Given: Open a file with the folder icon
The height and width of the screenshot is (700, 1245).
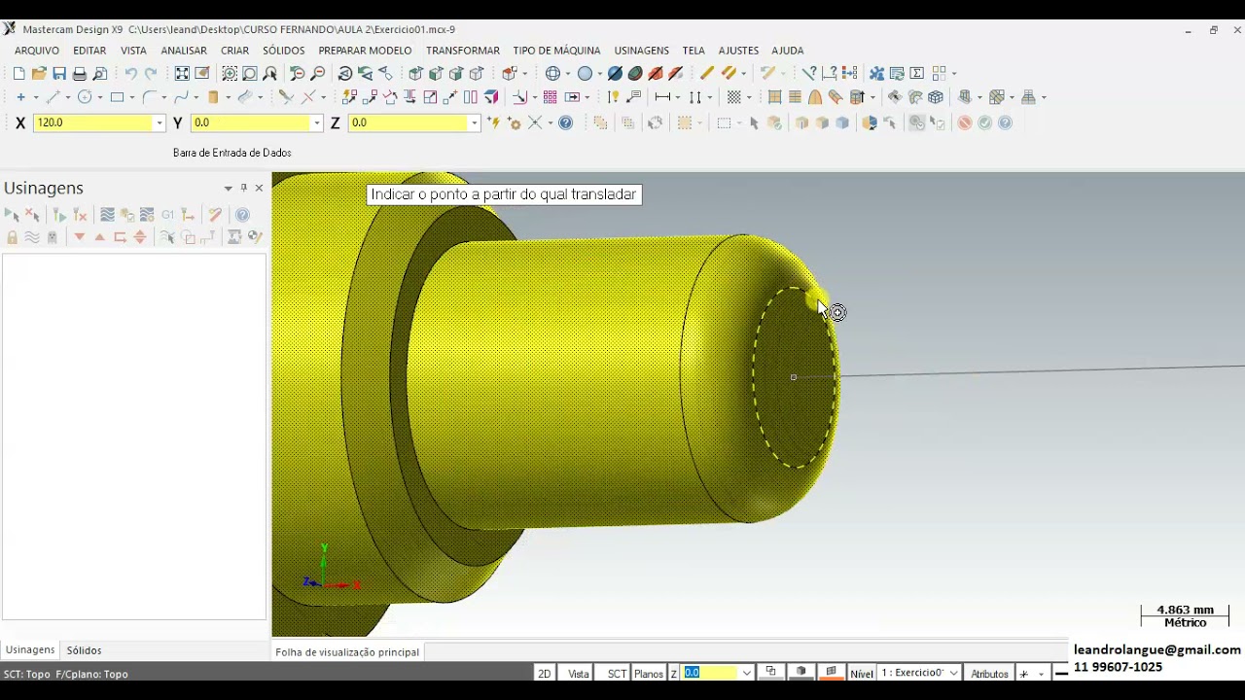Looking at the screenshot, I should pos(39,74).
